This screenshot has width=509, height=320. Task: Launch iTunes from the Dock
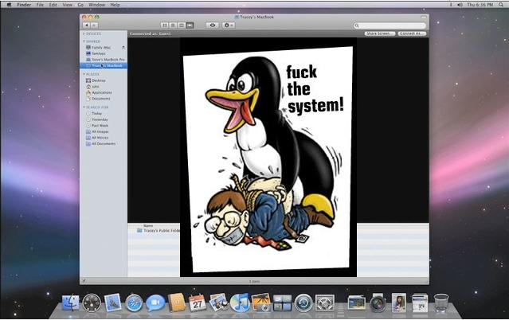point(240,302)
